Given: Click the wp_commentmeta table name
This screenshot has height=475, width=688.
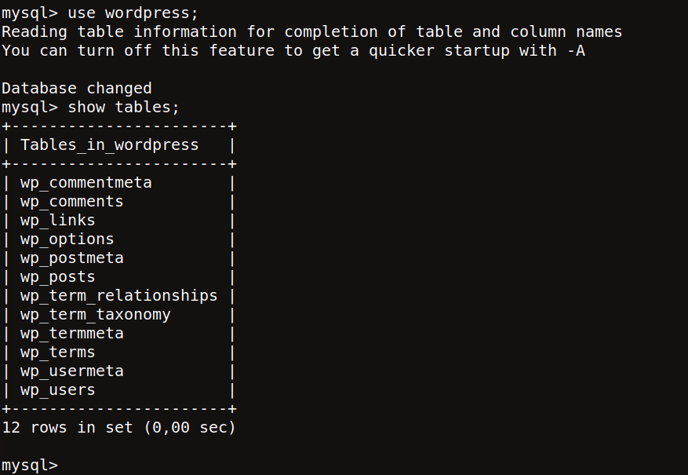Looking at the screenshot, I should click(86, 183).
